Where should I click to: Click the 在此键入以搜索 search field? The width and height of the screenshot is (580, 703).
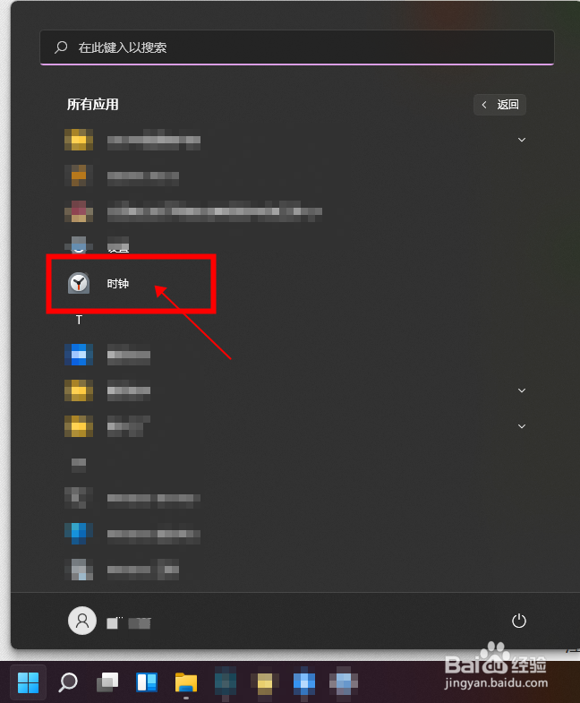[x=297, y=47]
